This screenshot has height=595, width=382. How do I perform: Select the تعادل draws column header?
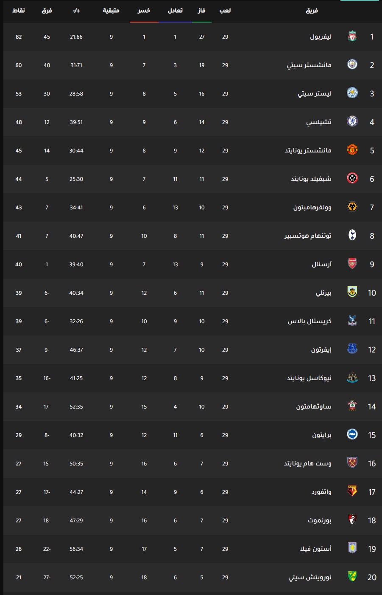(175, 10)
